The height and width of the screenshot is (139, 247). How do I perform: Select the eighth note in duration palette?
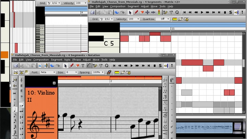[15, 116]
